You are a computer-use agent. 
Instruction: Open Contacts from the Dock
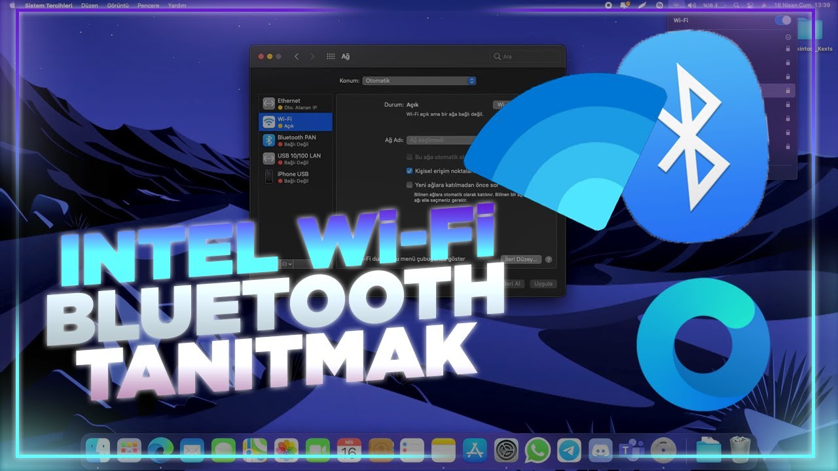tap(380, 450)
